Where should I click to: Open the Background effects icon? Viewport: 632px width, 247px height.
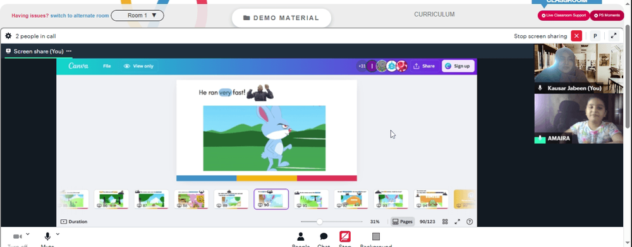click(376, 236)
